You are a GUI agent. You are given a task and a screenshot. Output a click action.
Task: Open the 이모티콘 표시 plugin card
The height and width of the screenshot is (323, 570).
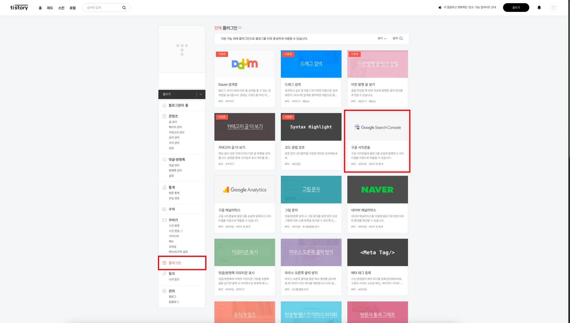click(x=245, y=267)
